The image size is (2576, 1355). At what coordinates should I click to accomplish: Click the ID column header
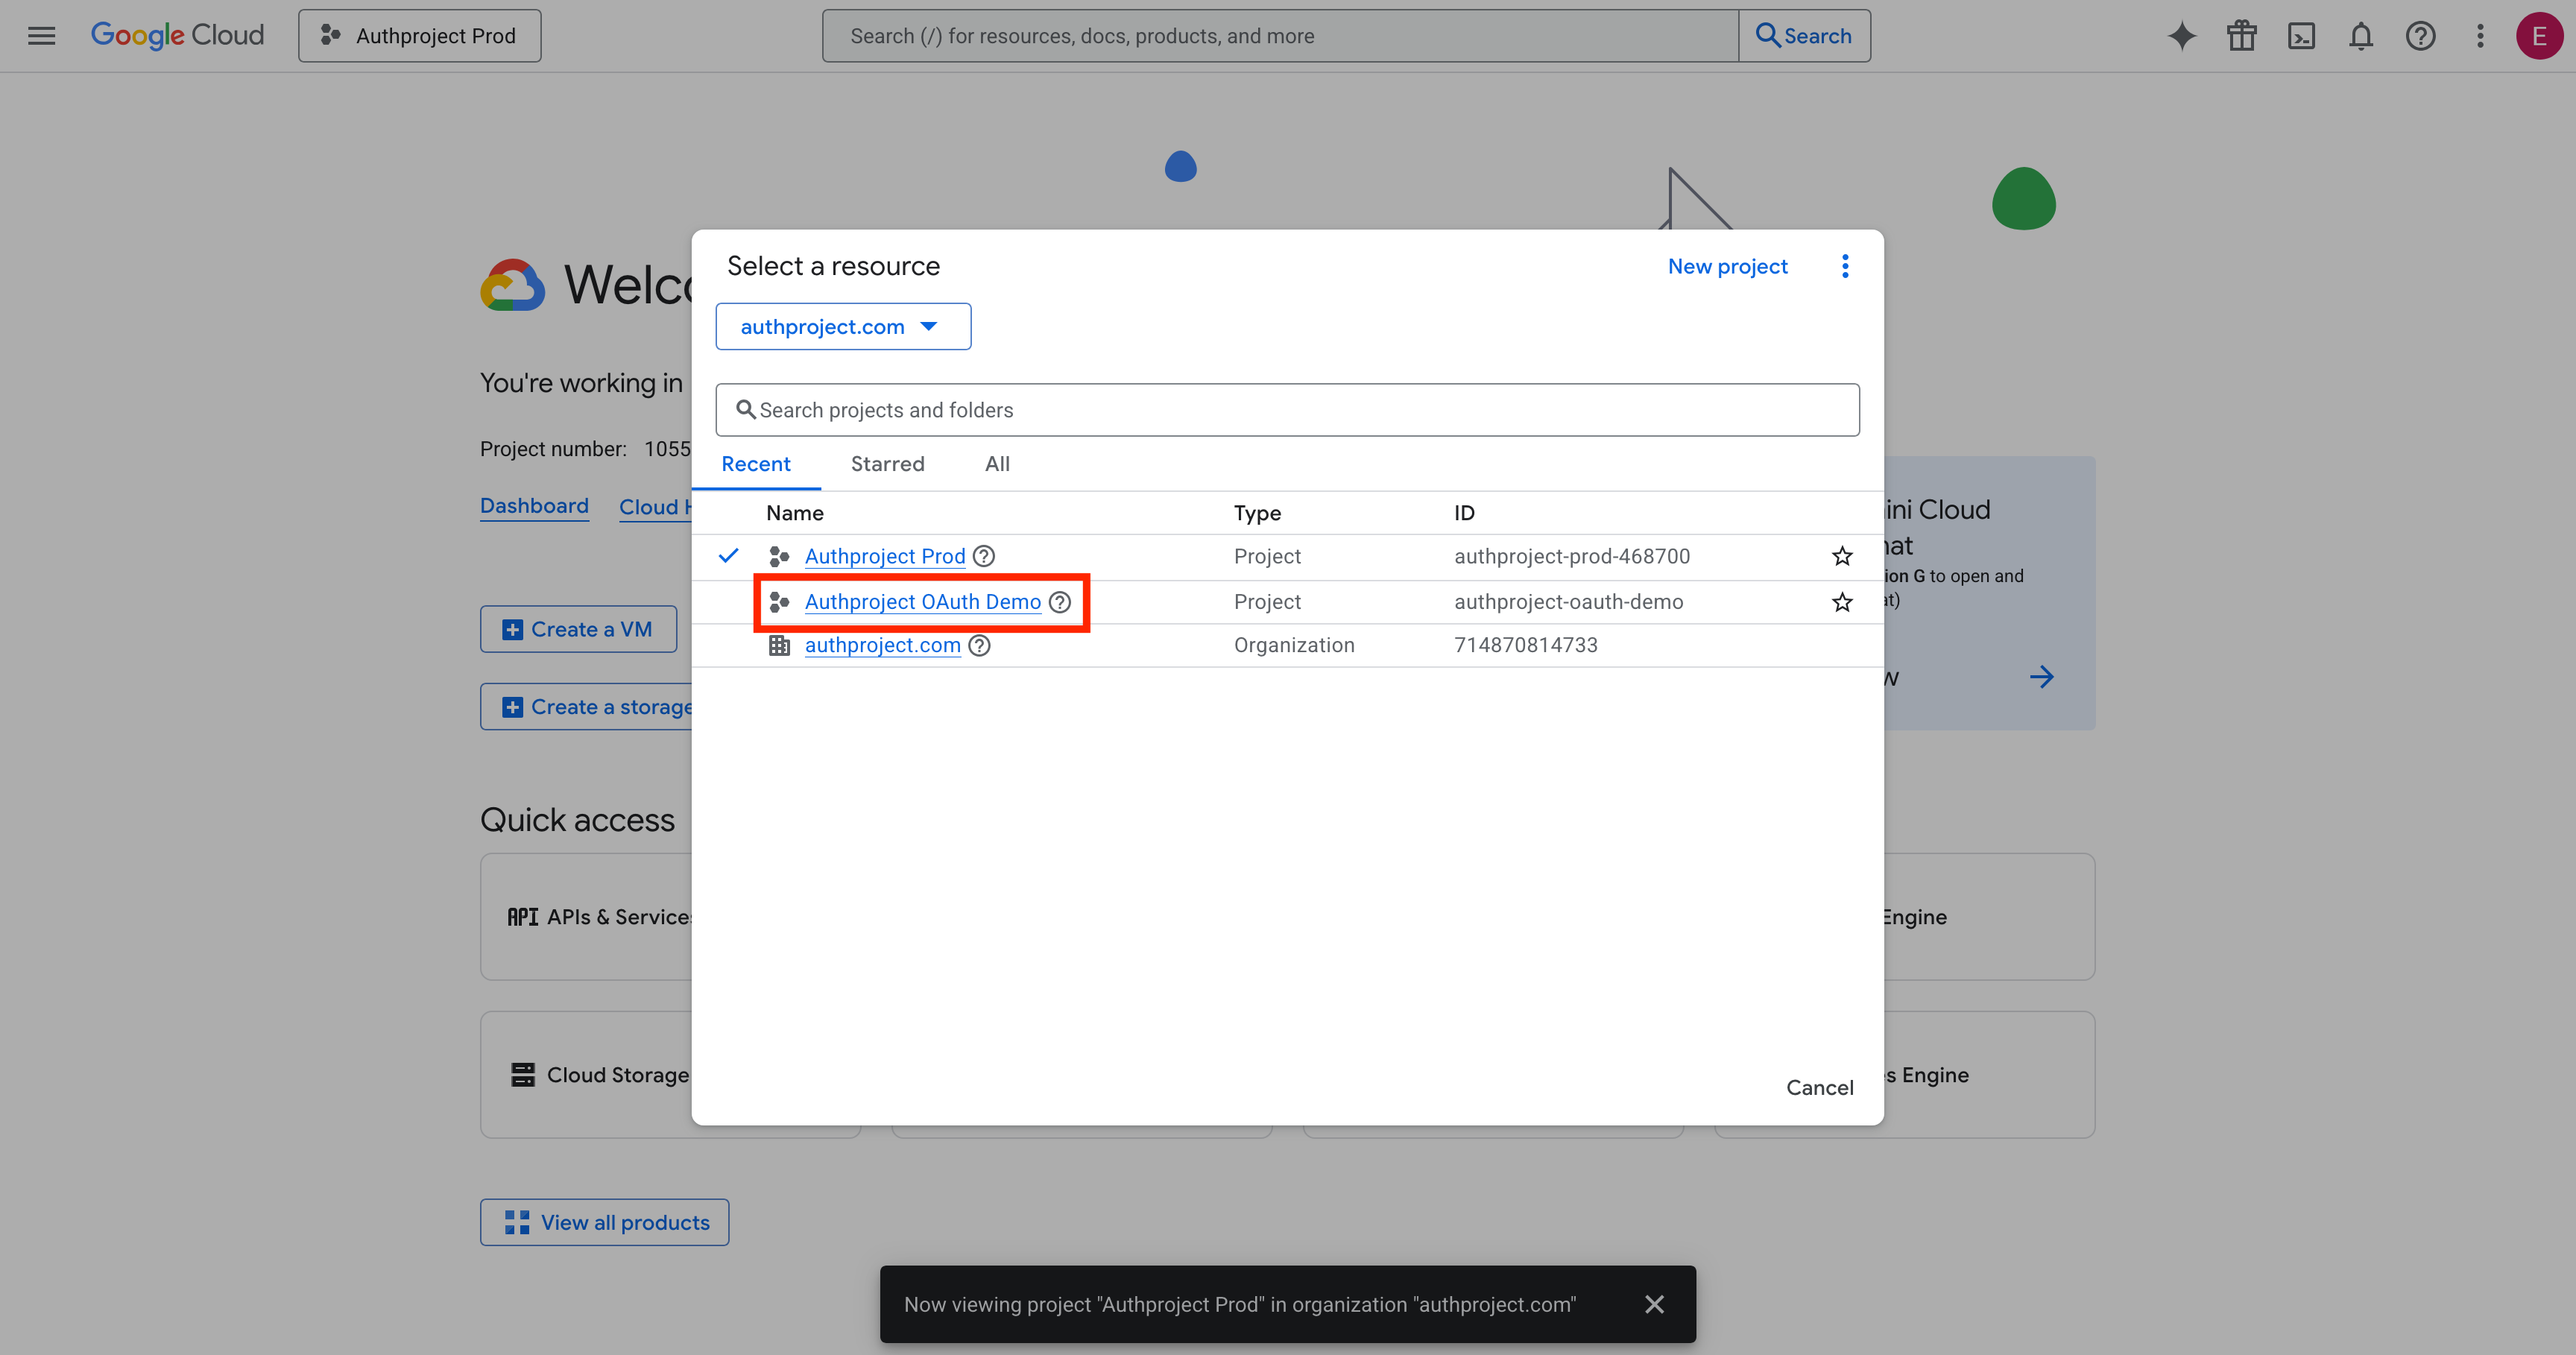(x=1464, y=513)
